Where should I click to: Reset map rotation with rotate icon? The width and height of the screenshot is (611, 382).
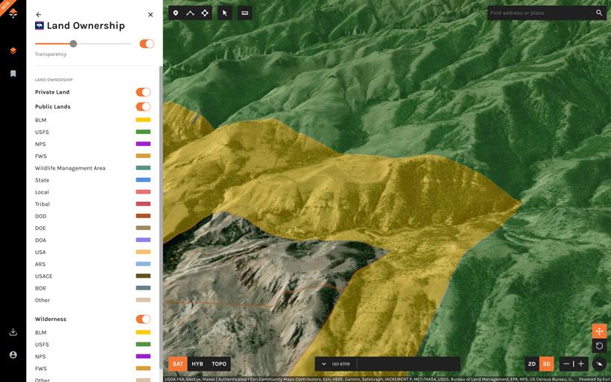tap(599, 346)
